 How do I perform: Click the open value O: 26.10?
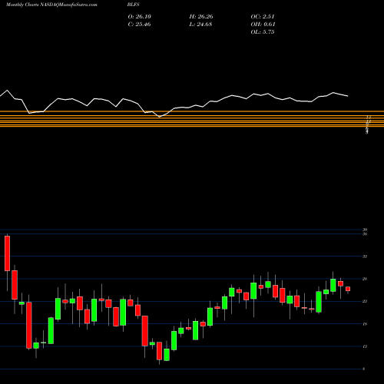click(x=140, y=16)
